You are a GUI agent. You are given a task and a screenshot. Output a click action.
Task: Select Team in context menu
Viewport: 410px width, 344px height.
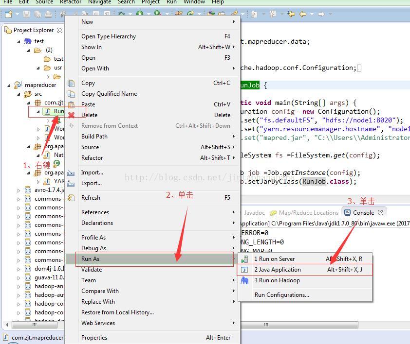point(152,280)
